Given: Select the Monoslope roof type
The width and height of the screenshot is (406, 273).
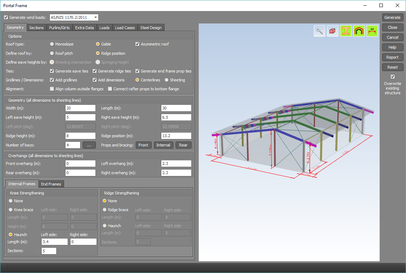Looking at the screenshot, I should [52, 44].
